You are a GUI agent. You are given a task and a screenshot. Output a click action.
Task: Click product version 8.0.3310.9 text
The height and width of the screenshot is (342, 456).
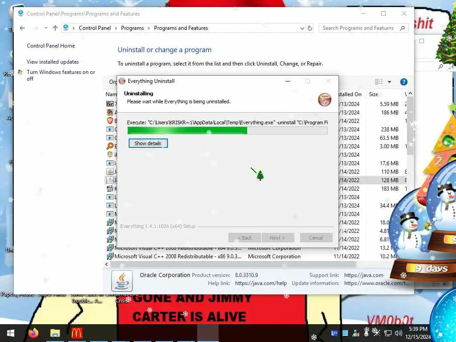246,275
